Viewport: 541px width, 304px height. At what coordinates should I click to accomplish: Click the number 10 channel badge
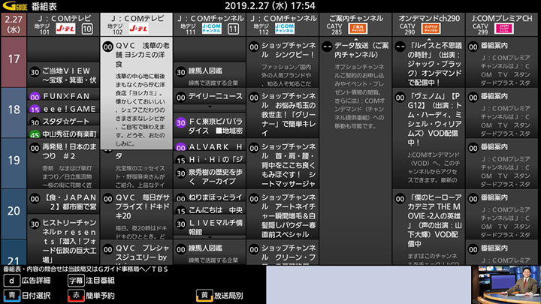[87, 29]
